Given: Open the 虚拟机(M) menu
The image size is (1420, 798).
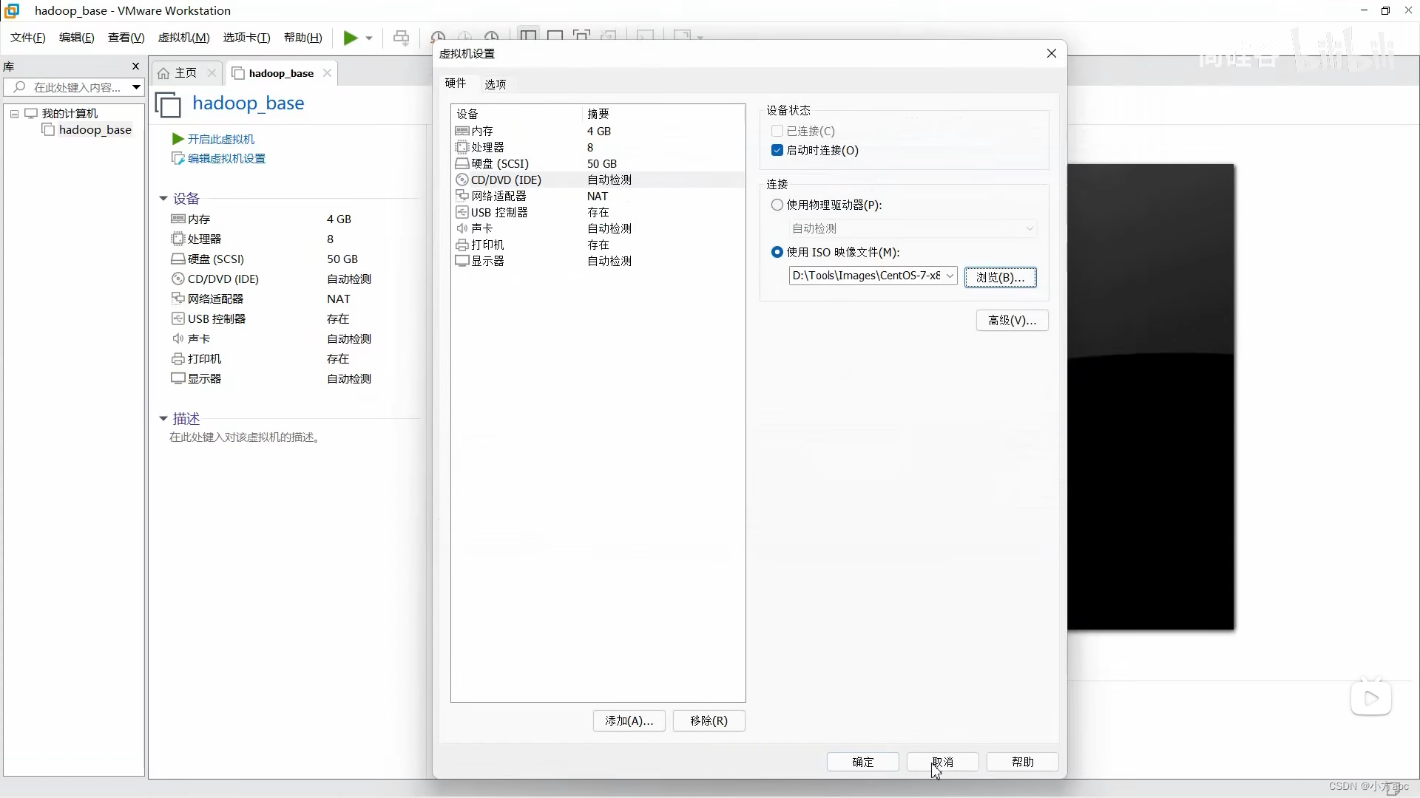Looking at the screenshot, I should tap(184, 38).
